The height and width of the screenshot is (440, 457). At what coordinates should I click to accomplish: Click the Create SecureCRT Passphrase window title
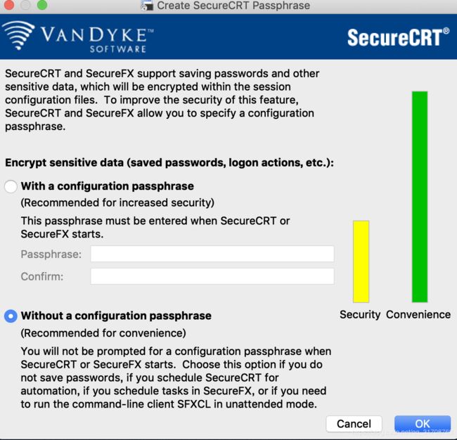(233, 6)
